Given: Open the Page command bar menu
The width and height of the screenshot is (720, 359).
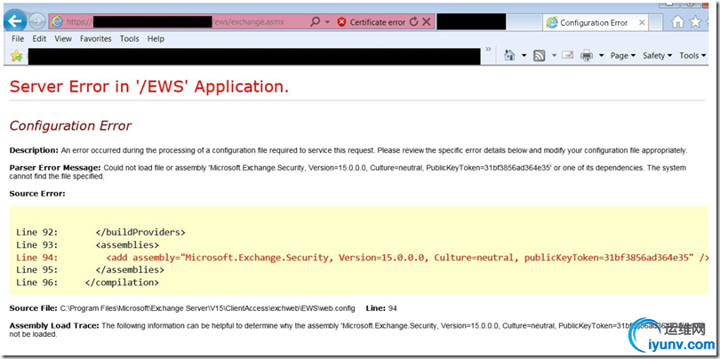Looking at the screenshot, I should (622, 56).
